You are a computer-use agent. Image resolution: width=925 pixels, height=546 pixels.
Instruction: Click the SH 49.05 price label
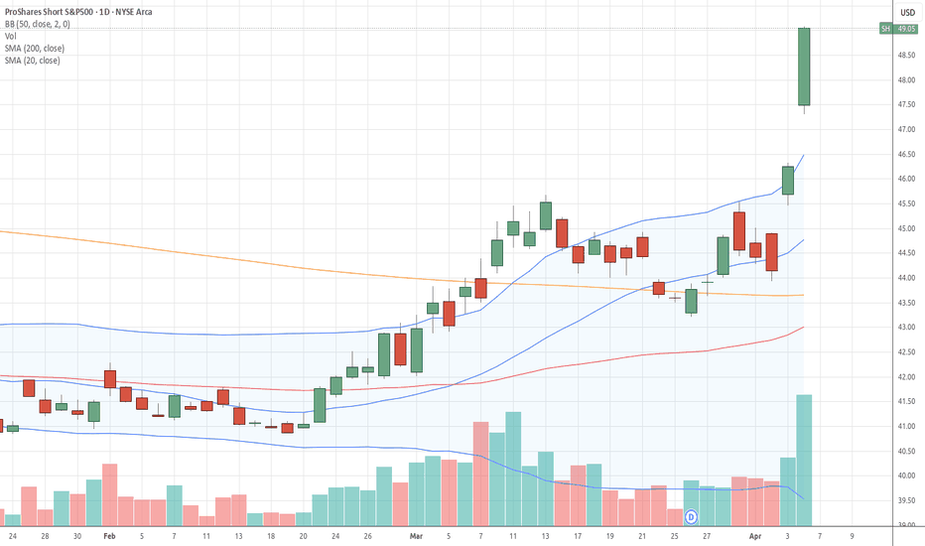898,29
